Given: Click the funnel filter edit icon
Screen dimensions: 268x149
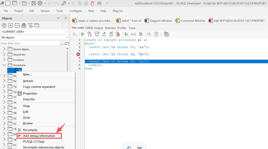Looking at the screenshot, I should pos(31,25).
